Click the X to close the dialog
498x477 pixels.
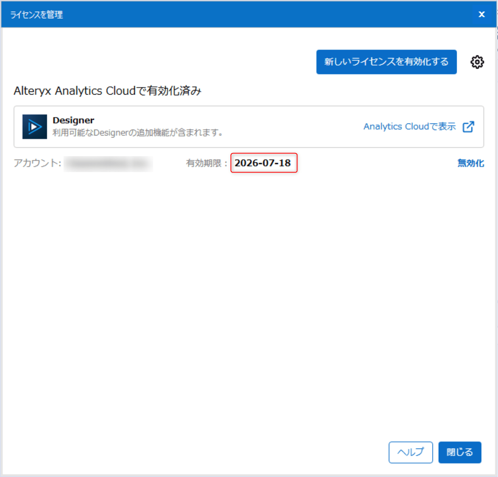[x=482, y=14]
